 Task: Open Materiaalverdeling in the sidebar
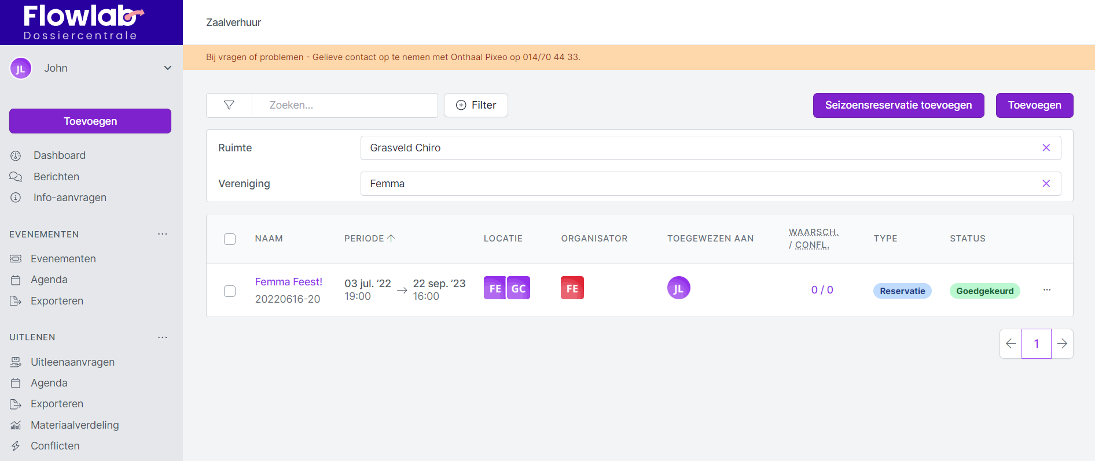75,425
